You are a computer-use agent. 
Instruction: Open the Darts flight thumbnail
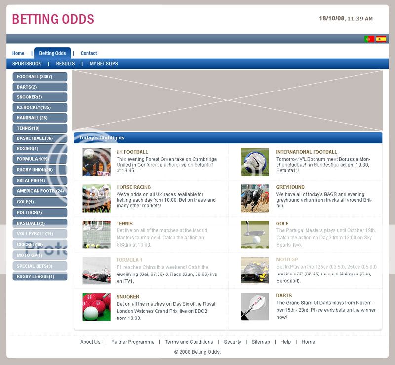tap(255, 307)
